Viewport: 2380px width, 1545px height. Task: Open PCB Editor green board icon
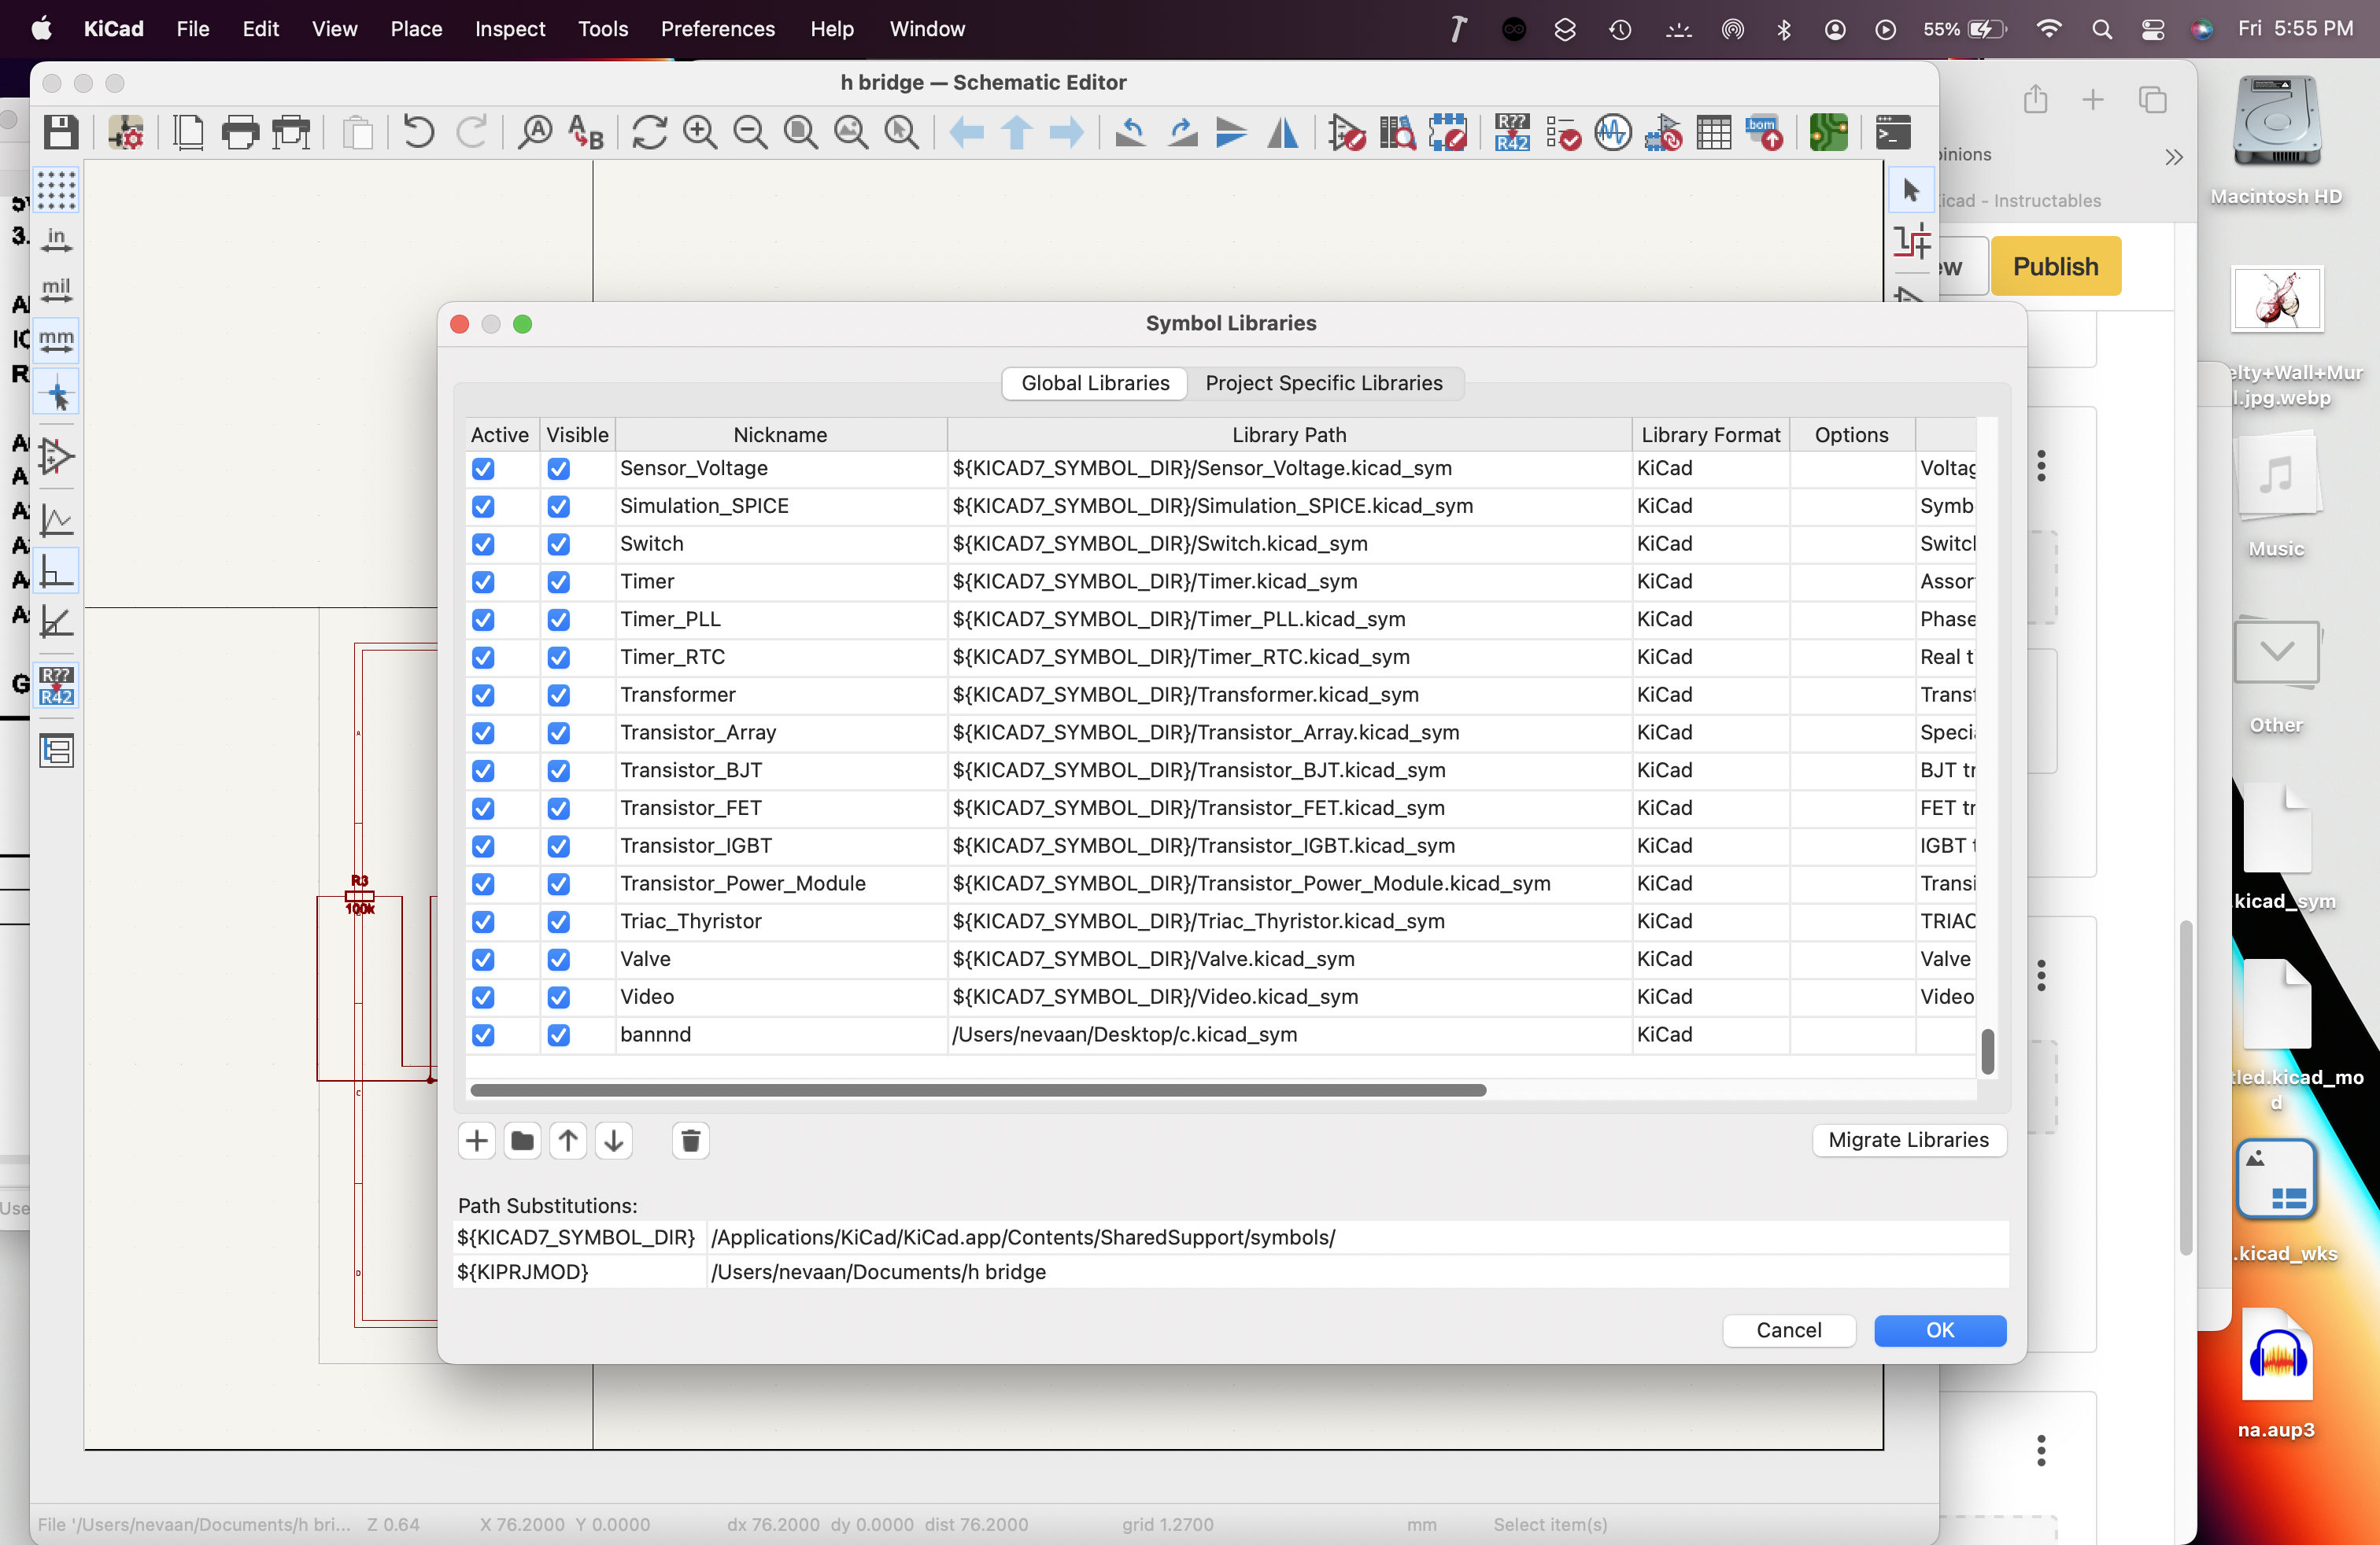(1829, 132)
